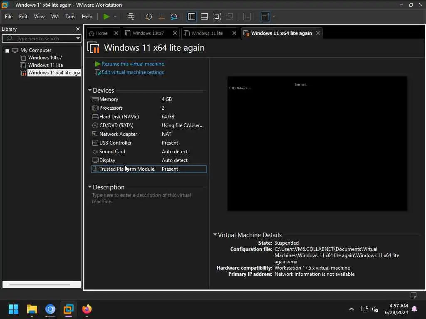The width and height of the screenshot is (426, 319).
Task: Select the Network Adapter device row
Action: 149,134
